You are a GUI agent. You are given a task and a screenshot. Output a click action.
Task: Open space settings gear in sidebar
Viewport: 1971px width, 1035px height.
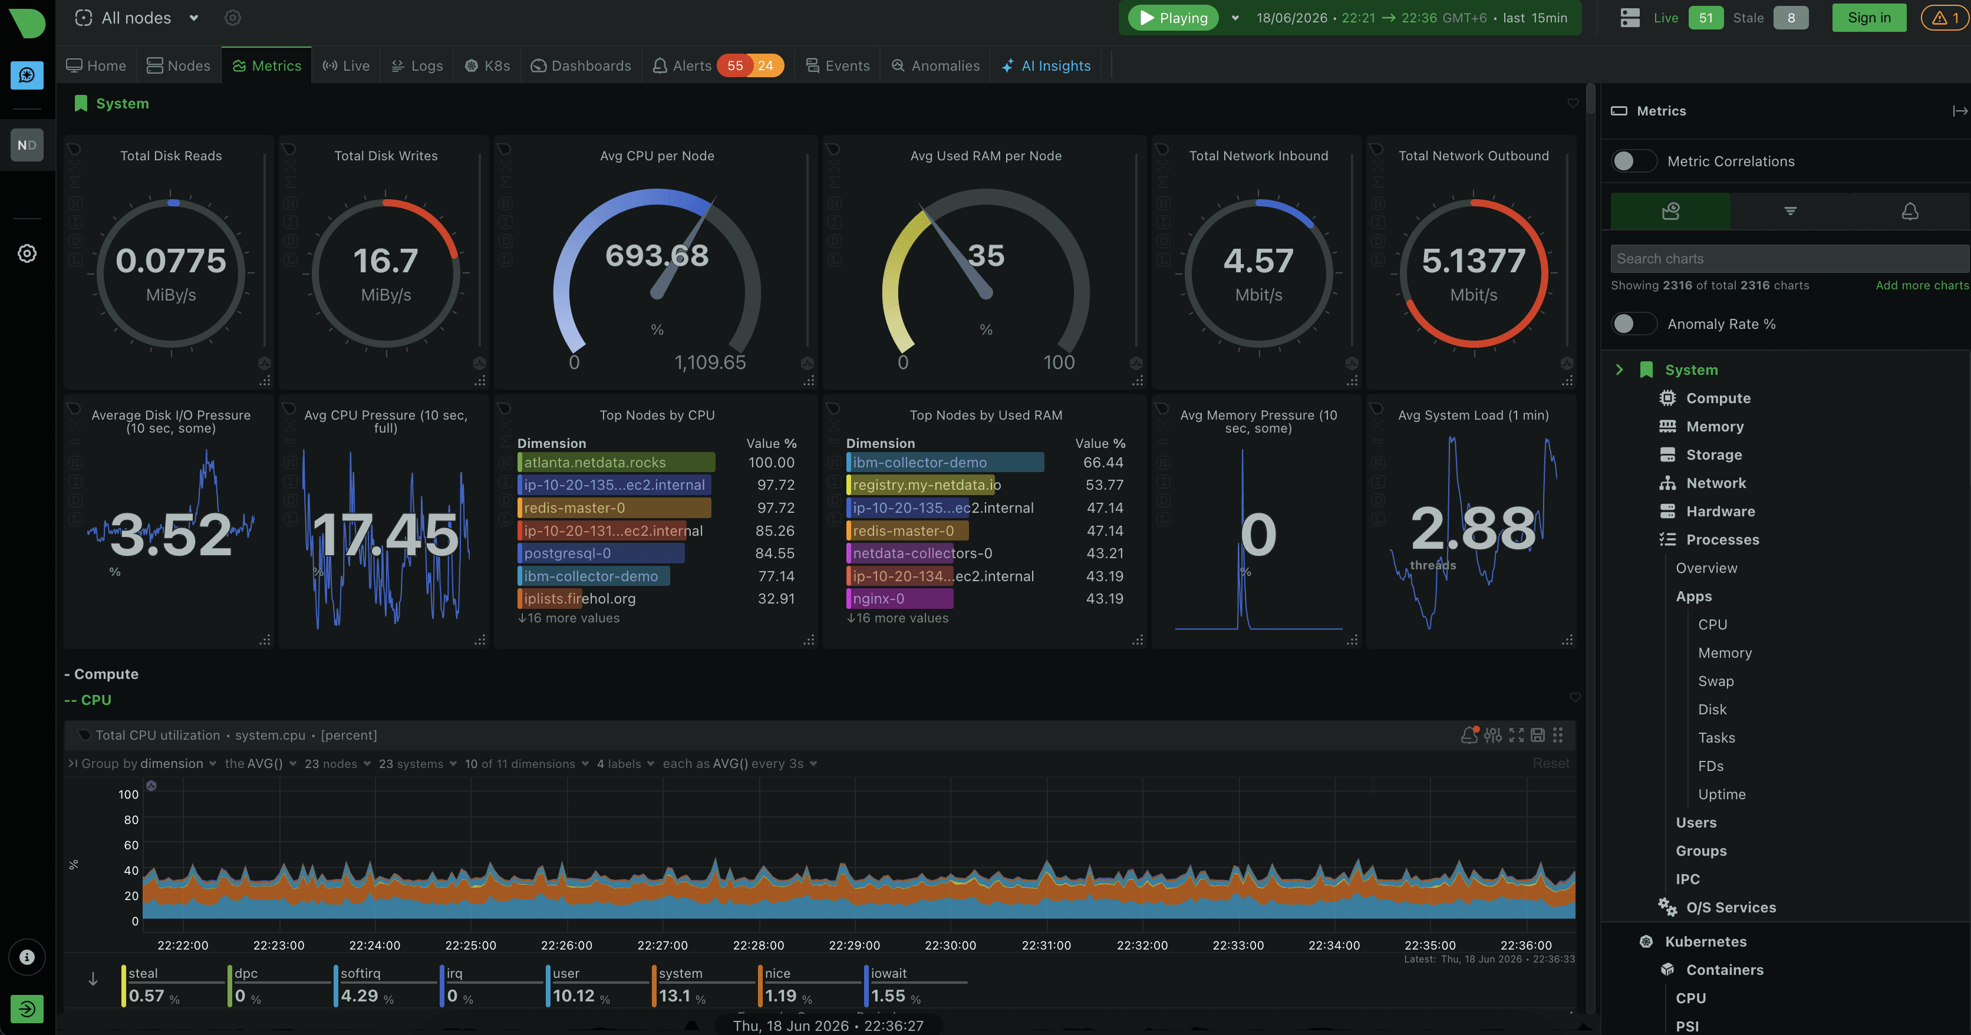point(27,253)
